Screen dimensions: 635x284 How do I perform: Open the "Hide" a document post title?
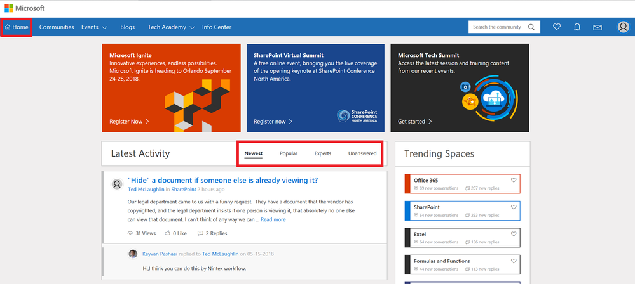[222, 180]
